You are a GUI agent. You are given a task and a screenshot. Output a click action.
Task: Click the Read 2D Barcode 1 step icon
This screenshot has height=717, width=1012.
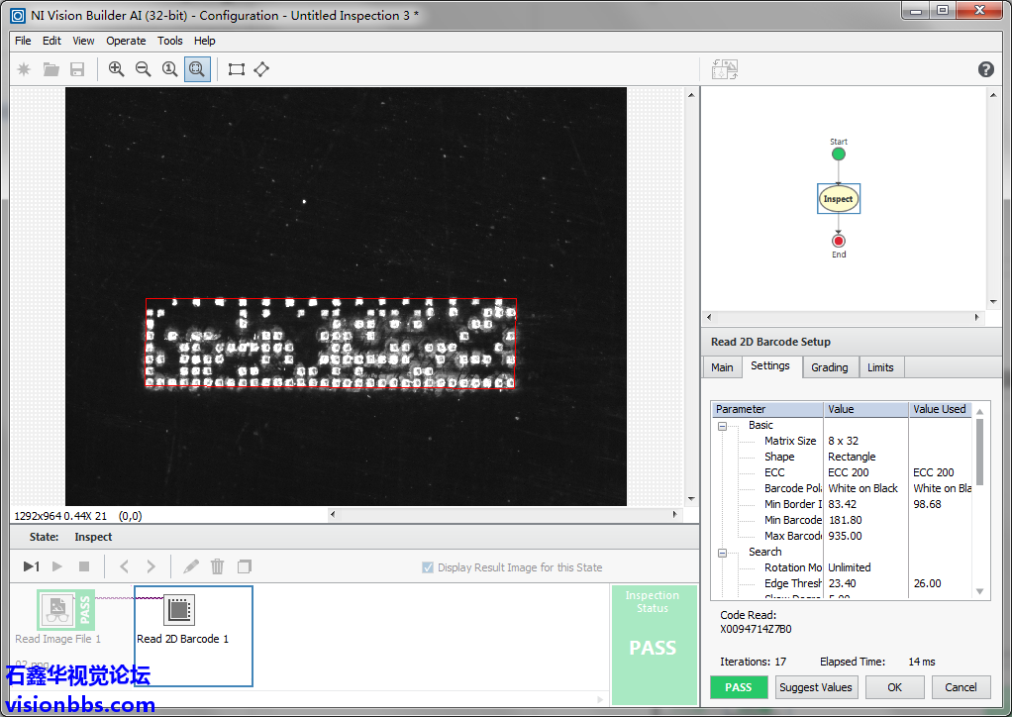click(x=178, y=610)
